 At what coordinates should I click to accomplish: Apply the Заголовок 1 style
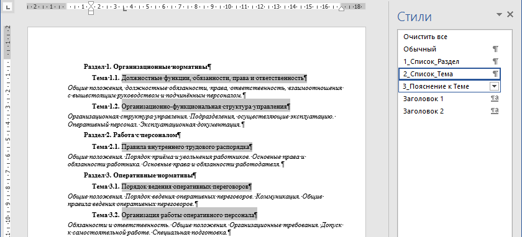point(449,99)
